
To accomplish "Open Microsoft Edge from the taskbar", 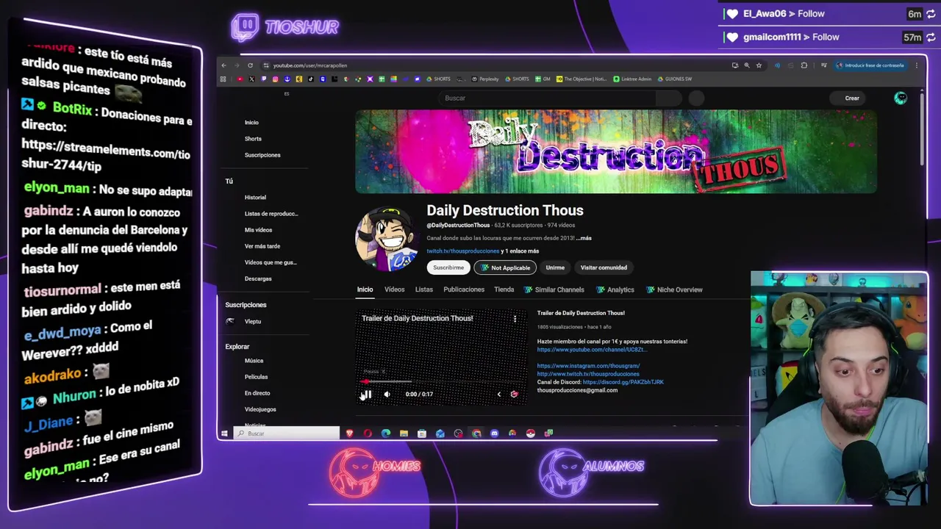I will (x=386, y=433).
